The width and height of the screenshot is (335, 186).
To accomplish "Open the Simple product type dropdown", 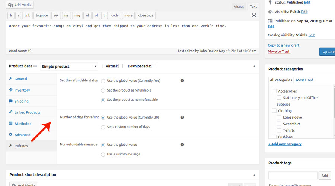I will [69, 67].
